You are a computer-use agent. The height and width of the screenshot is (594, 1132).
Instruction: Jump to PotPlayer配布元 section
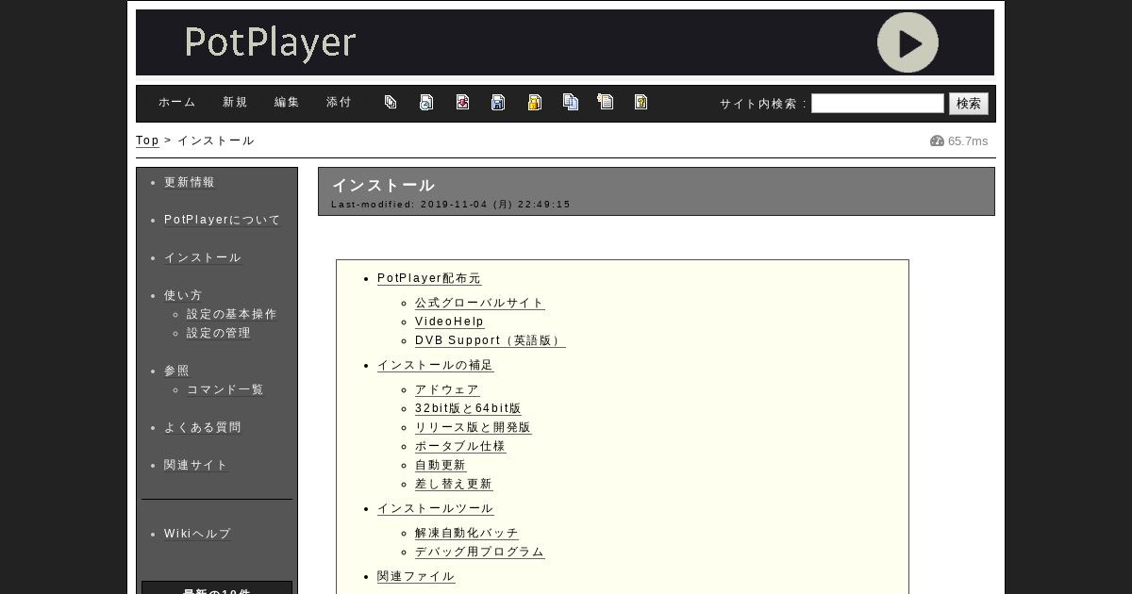[x=429, y=278]
